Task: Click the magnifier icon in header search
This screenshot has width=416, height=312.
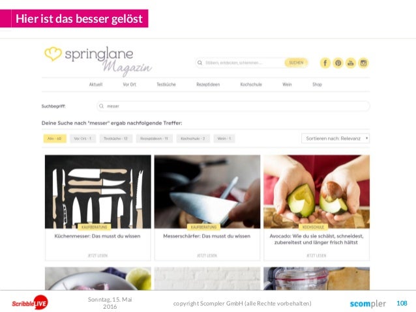Action: pyautogui.click(x=200, y=63)
